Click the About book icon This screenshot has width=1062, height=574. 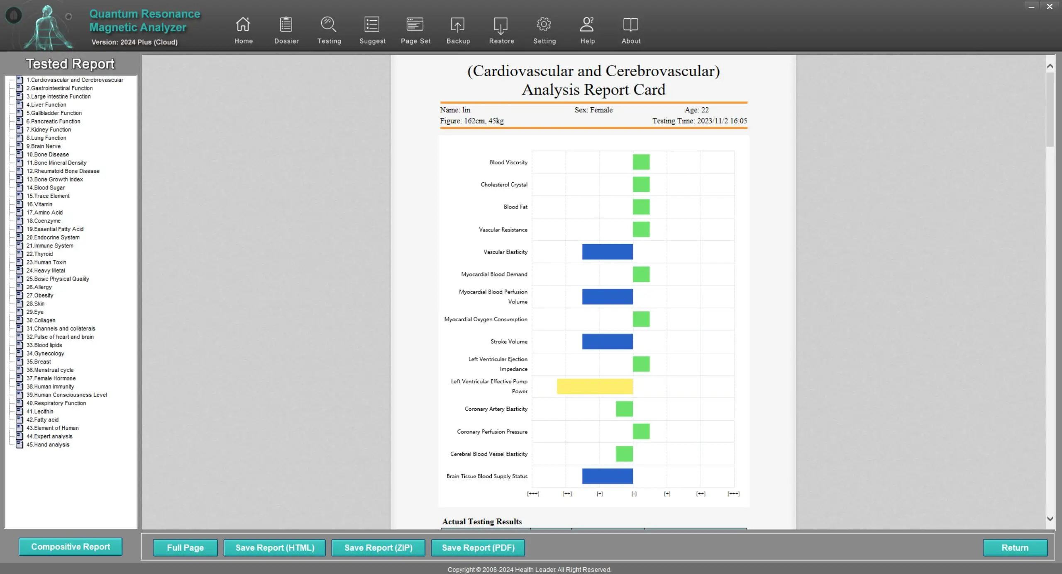630,24
